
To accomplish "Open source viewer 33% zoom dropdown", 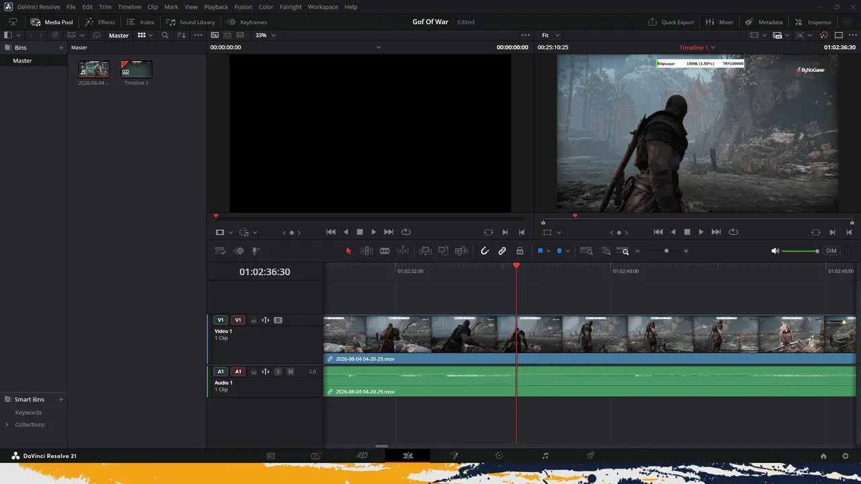I will pos(264,35).
